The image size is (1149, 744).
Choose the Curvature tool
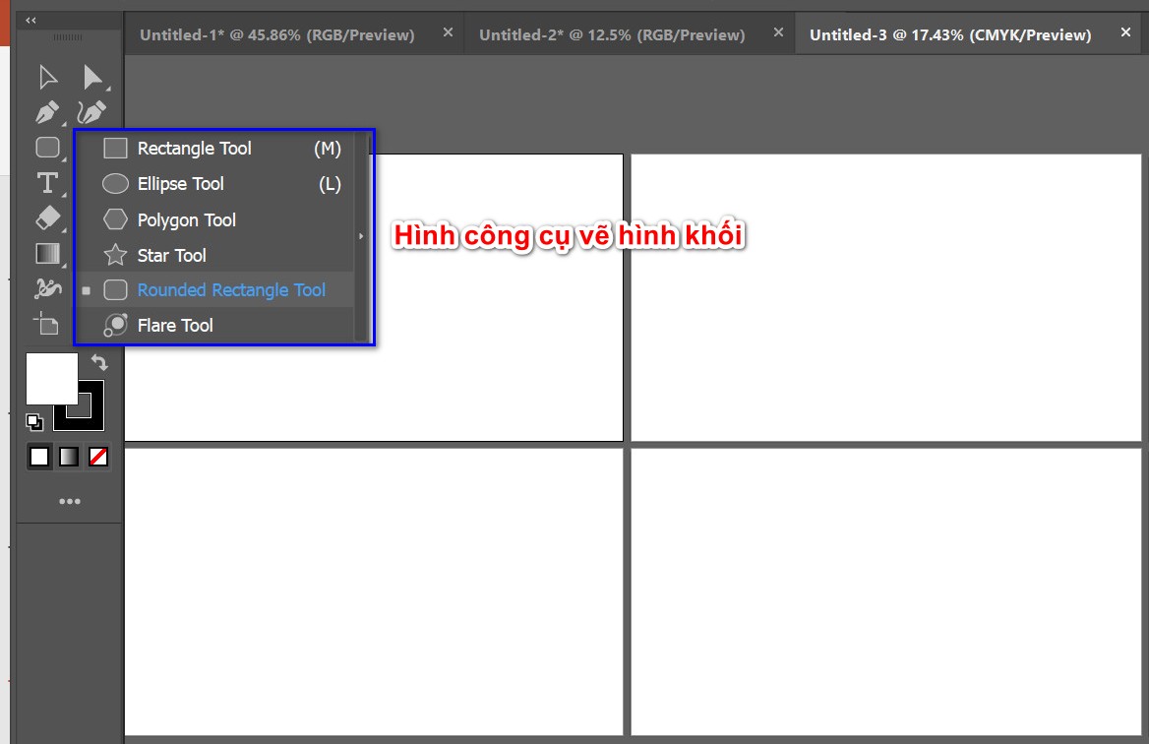[x=91, y=112]
